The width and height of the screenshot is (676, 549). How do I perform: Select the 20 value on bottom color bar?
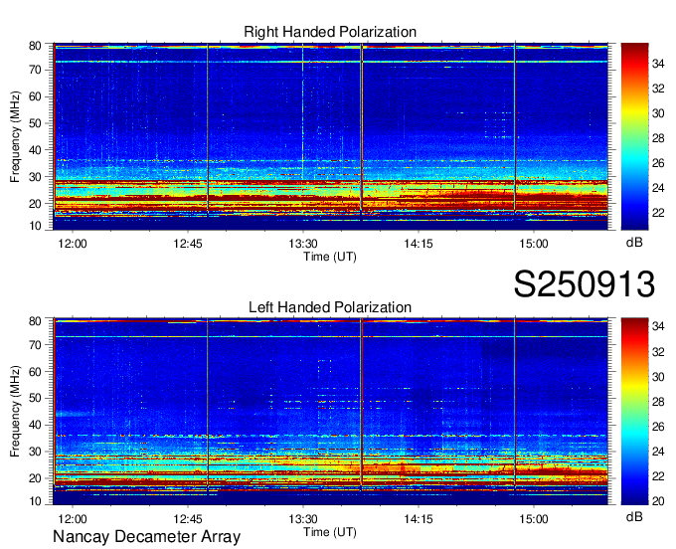(658, 501)
